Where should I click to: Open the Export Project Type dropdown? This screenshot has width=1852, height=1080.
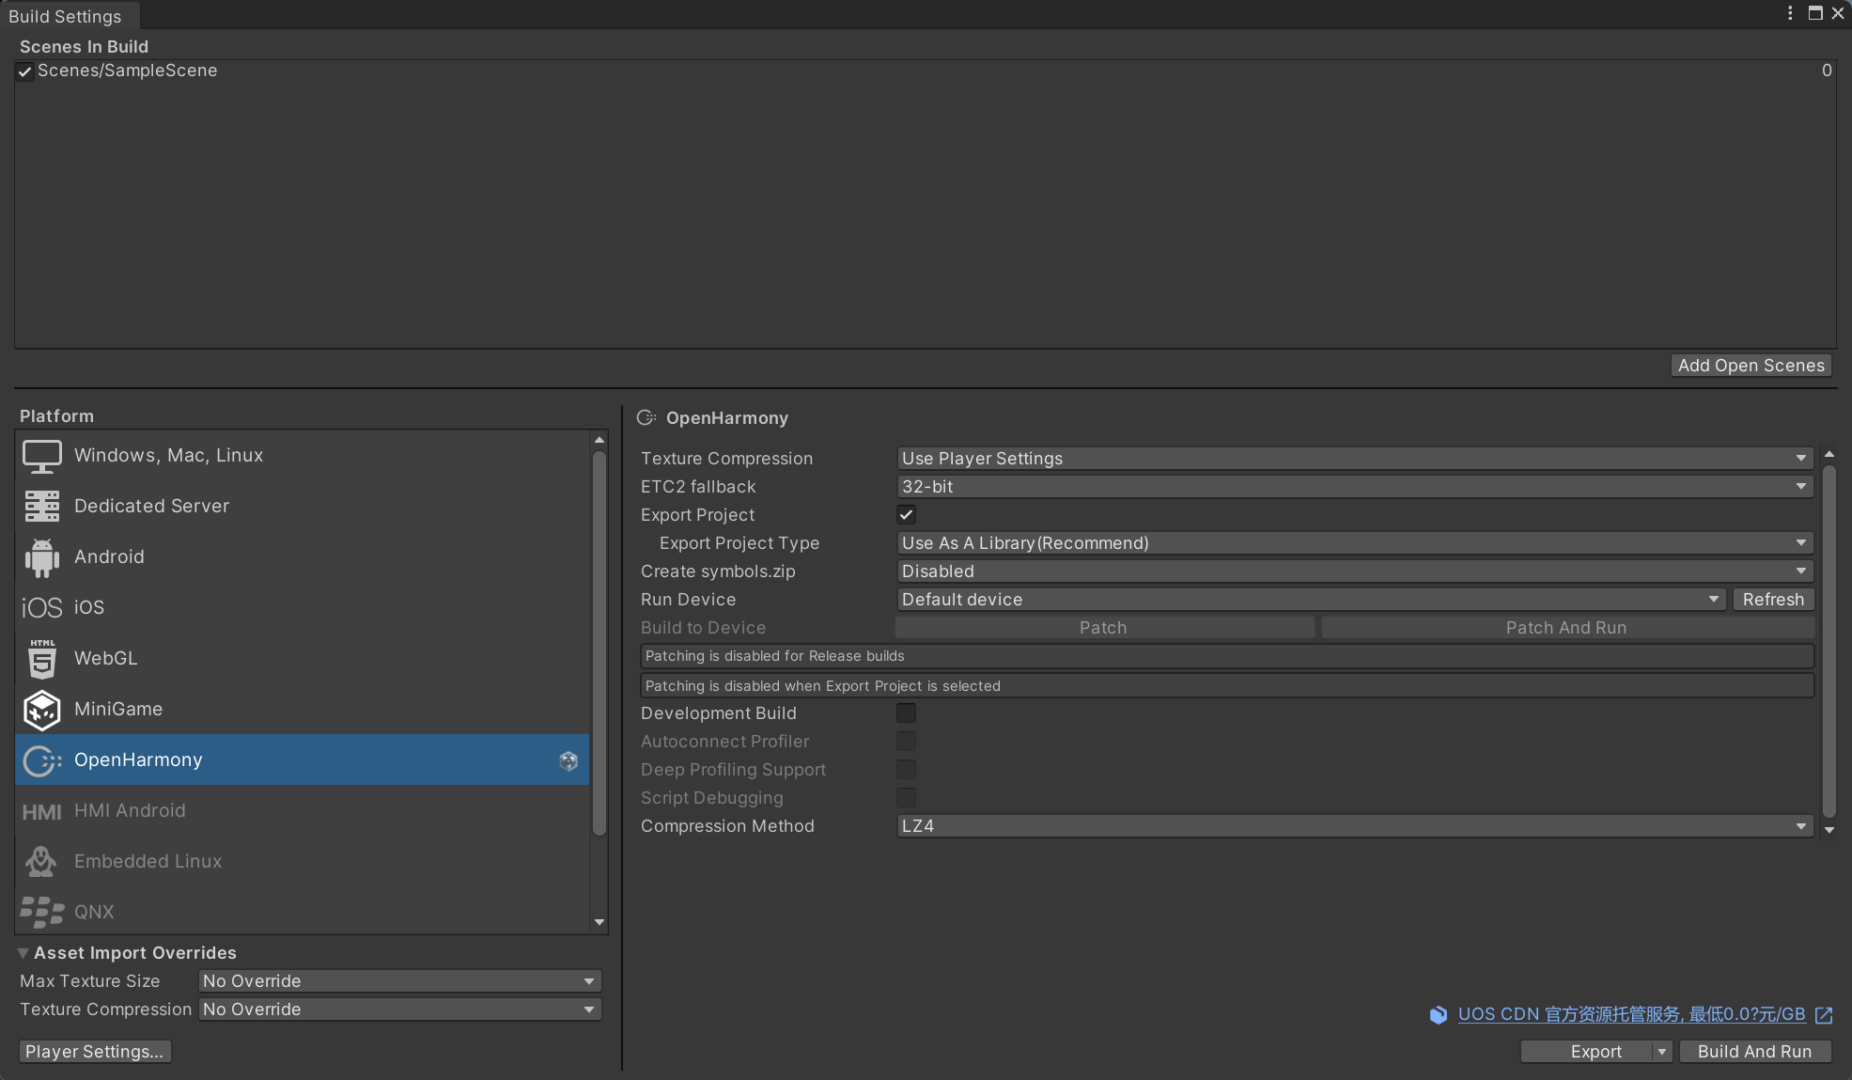(1355, 543)
